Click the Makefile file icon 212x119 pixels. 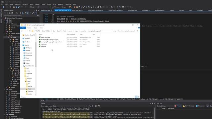tap(40, 46)
